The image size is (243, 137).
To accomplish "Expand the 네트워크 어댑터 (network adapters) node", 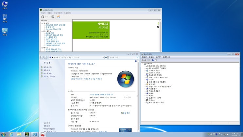I will (x=145, y=70).
